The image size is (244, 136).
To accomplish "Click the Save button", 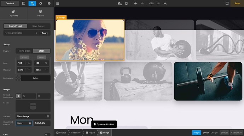I will point(237,3).
